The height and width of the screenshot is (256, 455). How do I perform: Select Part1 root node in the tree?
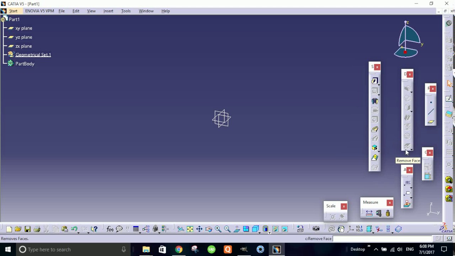(14, 20)
